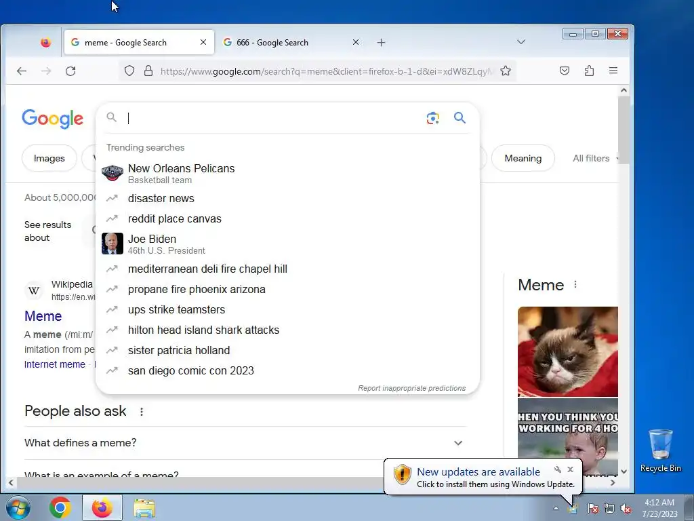Screen dimensions: 694x521
Task: Open the Firefox hamburger menu
Action: click(x=613, y=71)
